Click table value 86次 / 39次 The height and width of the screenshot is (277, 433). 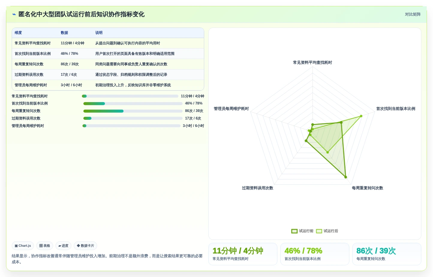pos(70,64)
